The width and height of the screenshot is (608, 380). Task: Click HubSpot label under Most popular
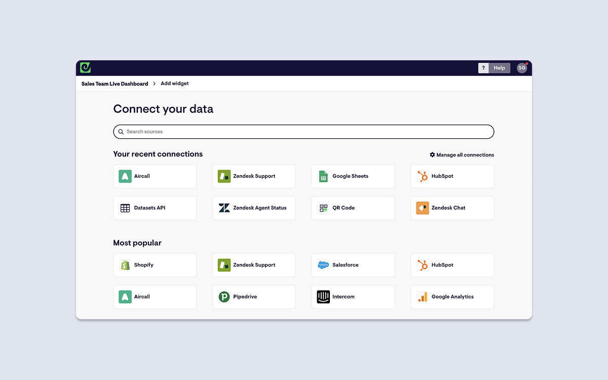(x=442, y=265)
